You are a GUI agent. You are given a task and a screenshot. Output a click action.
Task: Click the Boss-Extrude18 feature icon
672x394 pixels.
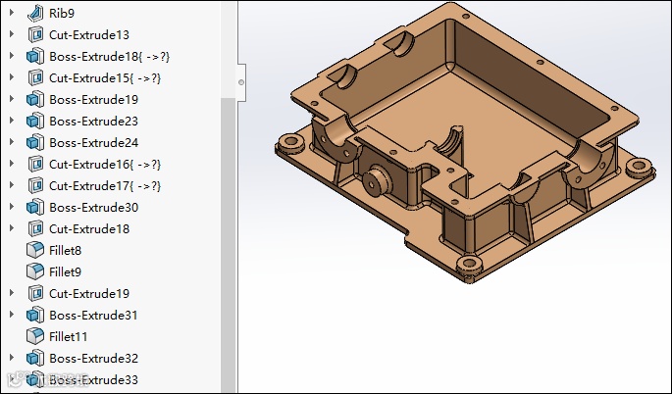[35, 56]
